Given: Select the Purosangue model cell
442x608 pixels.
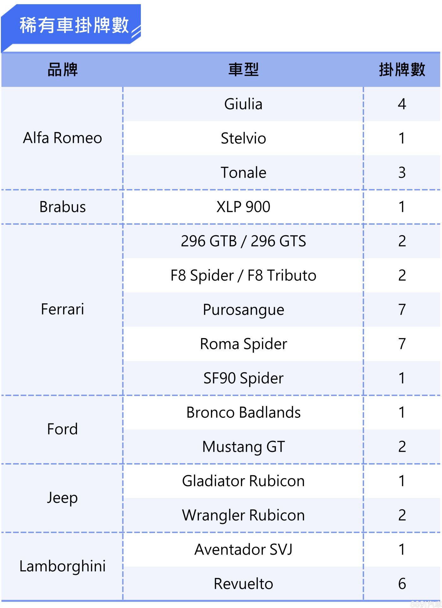Looking at the screenshot, I should [243, 310].
